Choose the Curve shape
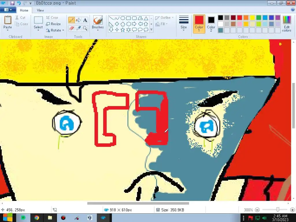Image resolution: width=296 pixels, height=222 pixels. (x=117, y=18)
